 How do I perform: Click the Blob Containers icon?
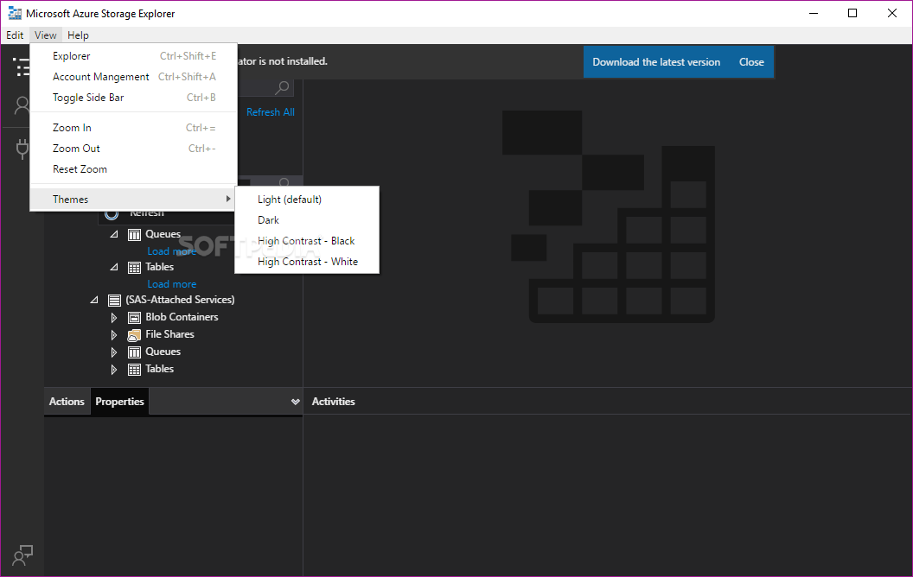coord(135,318)
